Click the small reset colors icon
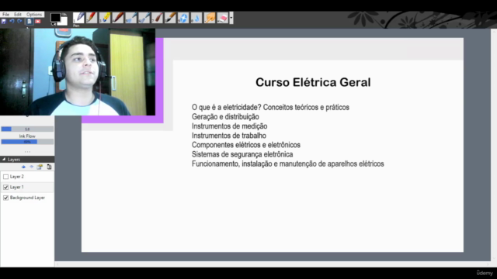This screenshot has height=279, width=497. coord(54,24)
